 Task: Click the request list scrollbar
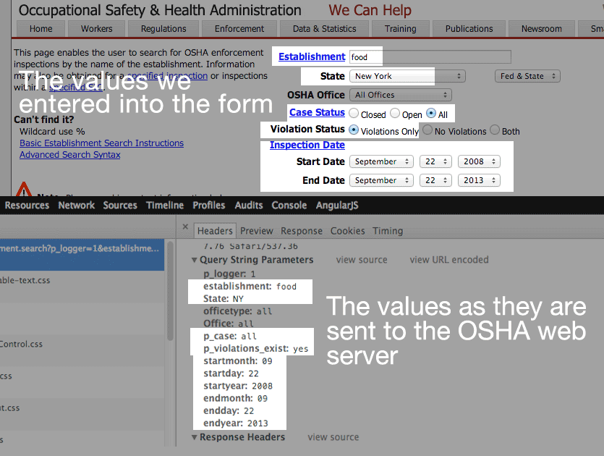point(170,291)
